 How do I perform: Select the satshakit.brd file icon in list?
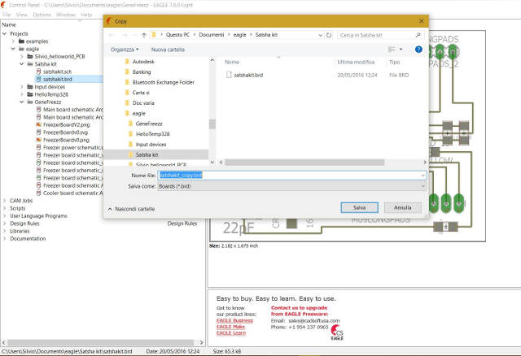pyautogui.click(x=229, y=75)
